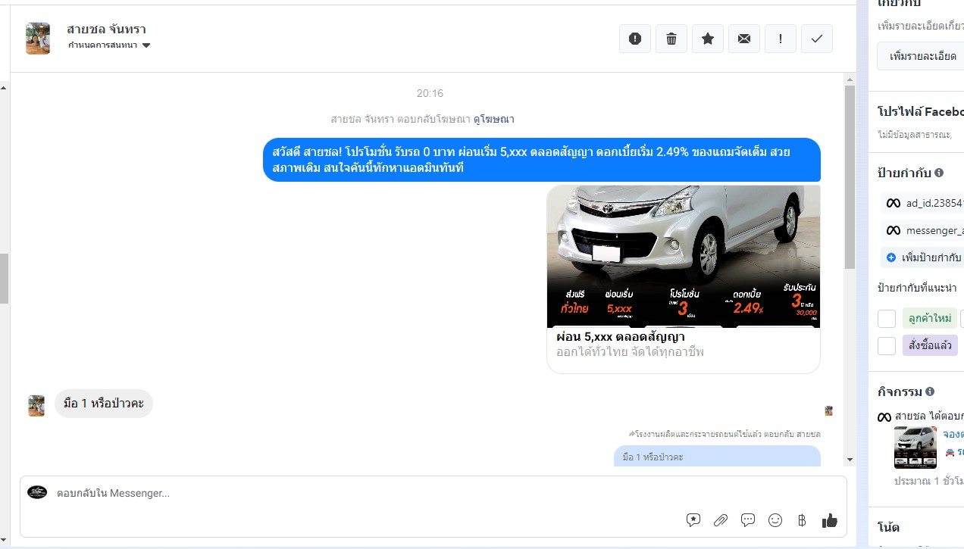
Task: Type in ตอบกลับใน Messenger reply field
Action: (x=364, y=493)
